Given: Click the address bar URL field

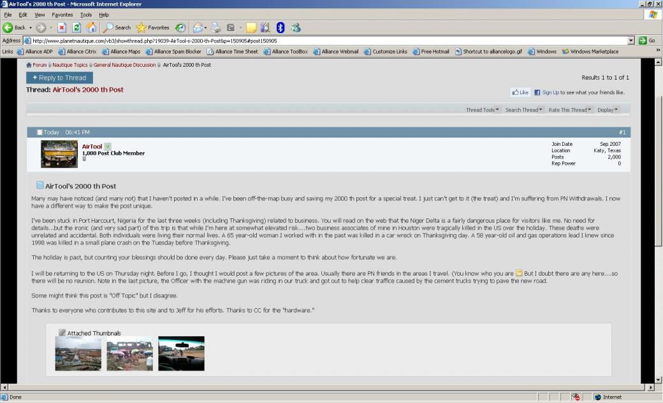Looking at the screenshot, I should 319,41.
